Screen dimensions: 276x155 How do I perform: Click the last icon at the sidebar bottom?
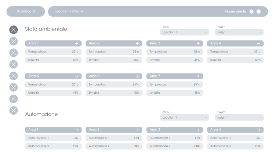(x=13, y=110)
